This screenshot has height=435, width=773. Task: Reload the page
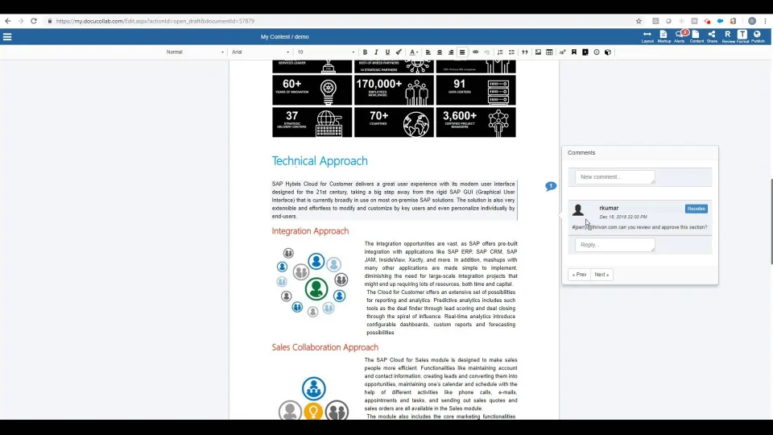pos(34,21)
